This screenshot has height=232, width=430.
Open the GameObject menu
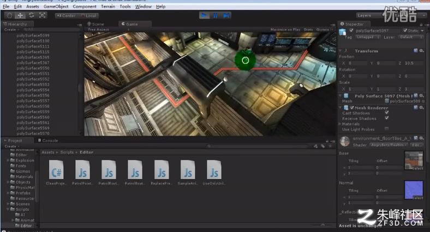click(56, 7)
